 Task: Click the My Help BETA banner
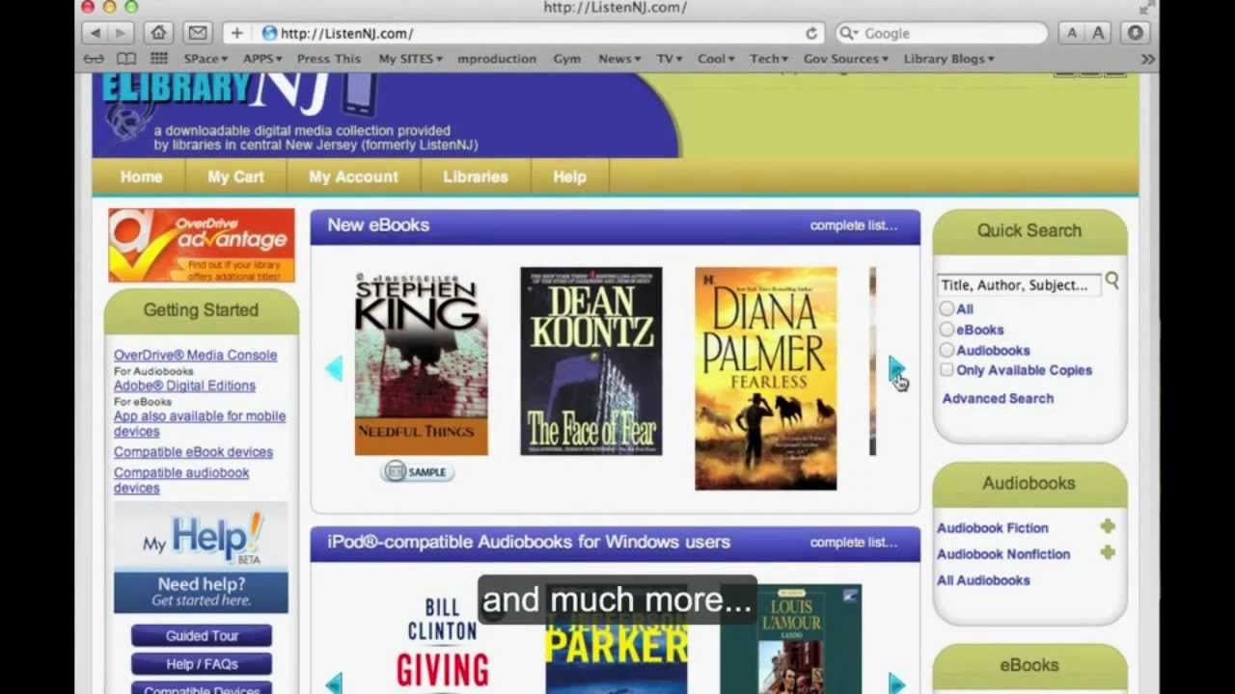tap(201, 557)
